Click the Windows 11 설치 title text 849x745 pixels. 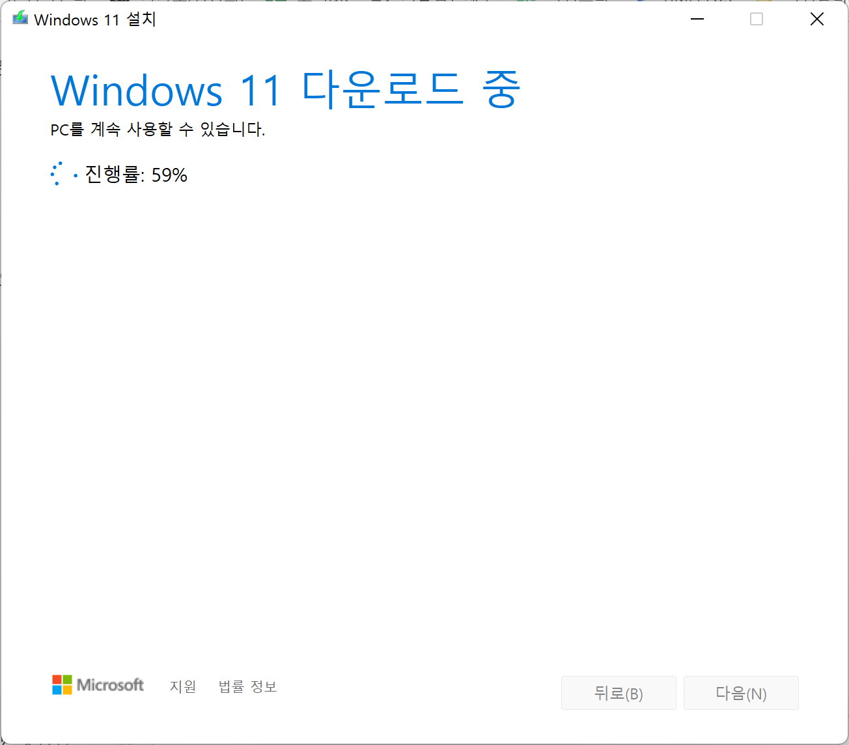(x=95, y=20)
